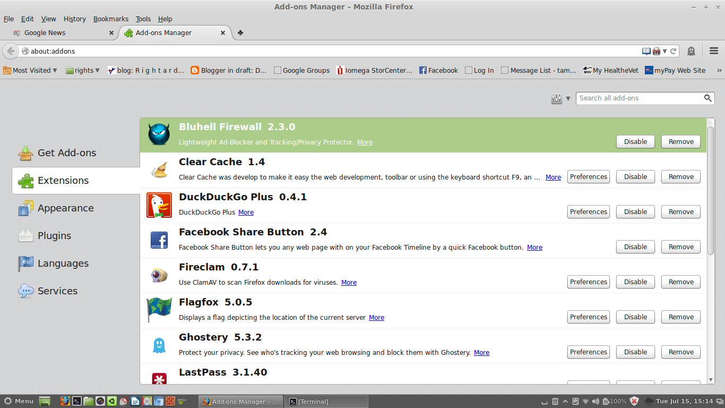Open the volume control in the system tray

[x=595, y=401]
